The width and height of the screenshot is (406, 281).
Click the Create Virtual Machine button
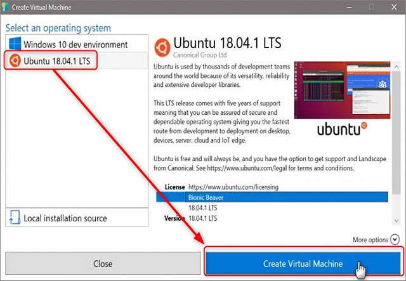(x=303, y=263)
